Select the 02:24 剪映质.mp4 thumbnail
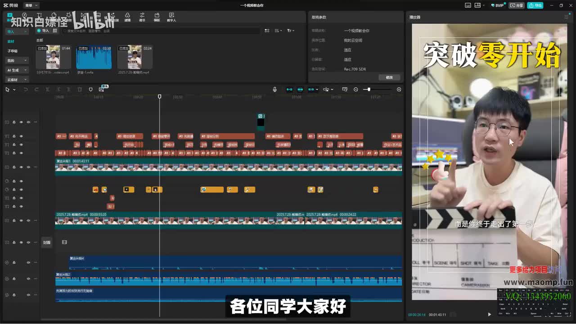 (135, 57)
